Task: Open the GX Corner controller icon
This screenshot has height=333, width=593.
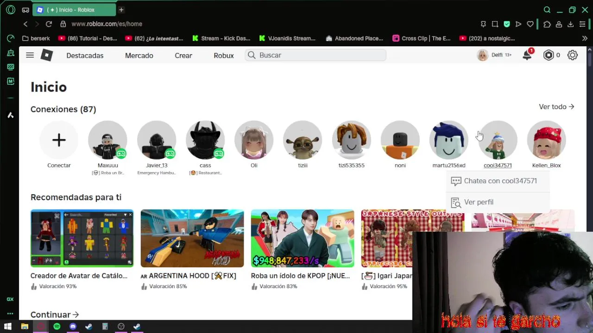Action: tap(25, 10)
